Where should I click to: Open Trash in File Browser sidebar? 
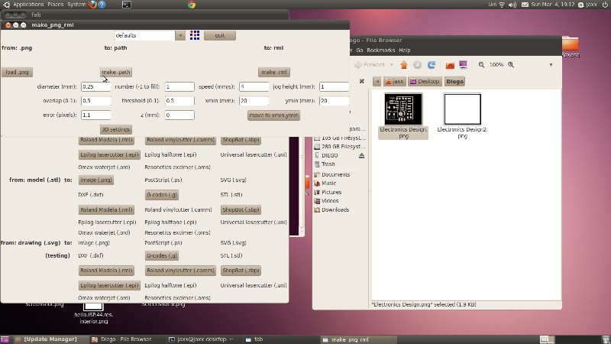pyautogui.click(x=328, y=164)
